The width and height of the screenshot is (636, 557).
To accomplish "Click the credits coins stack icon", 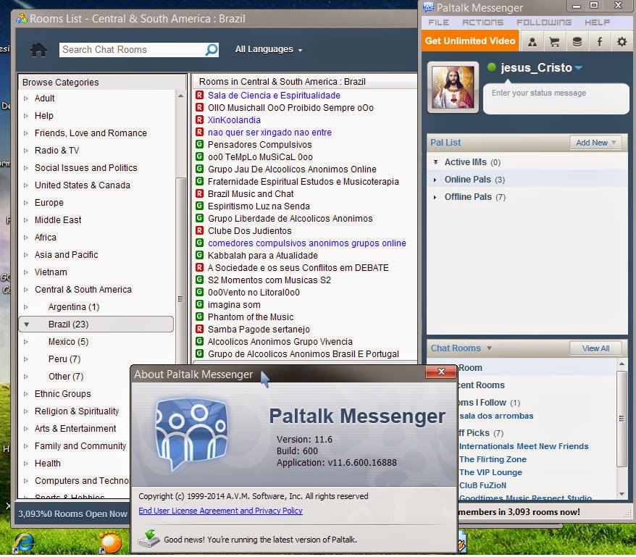I will point(577,42).
